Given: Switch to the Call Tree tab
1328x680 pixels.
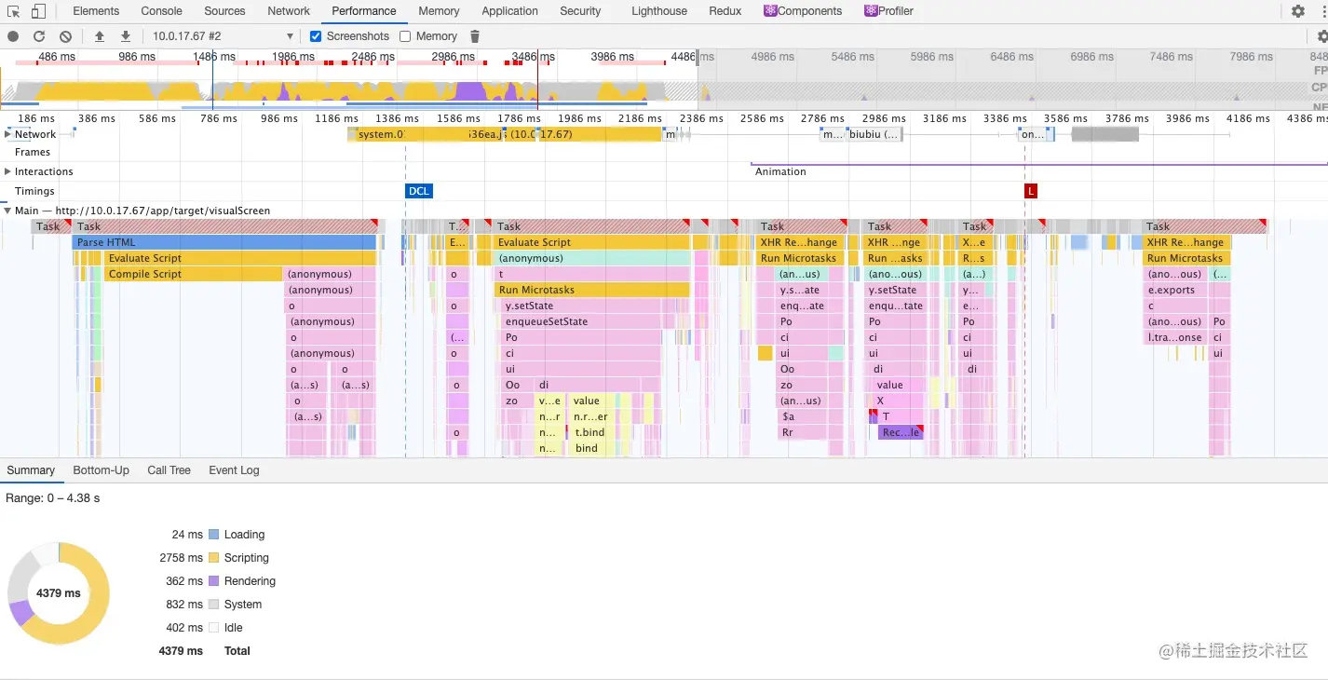Looking at the screenshot, I should tap(169, 470).
